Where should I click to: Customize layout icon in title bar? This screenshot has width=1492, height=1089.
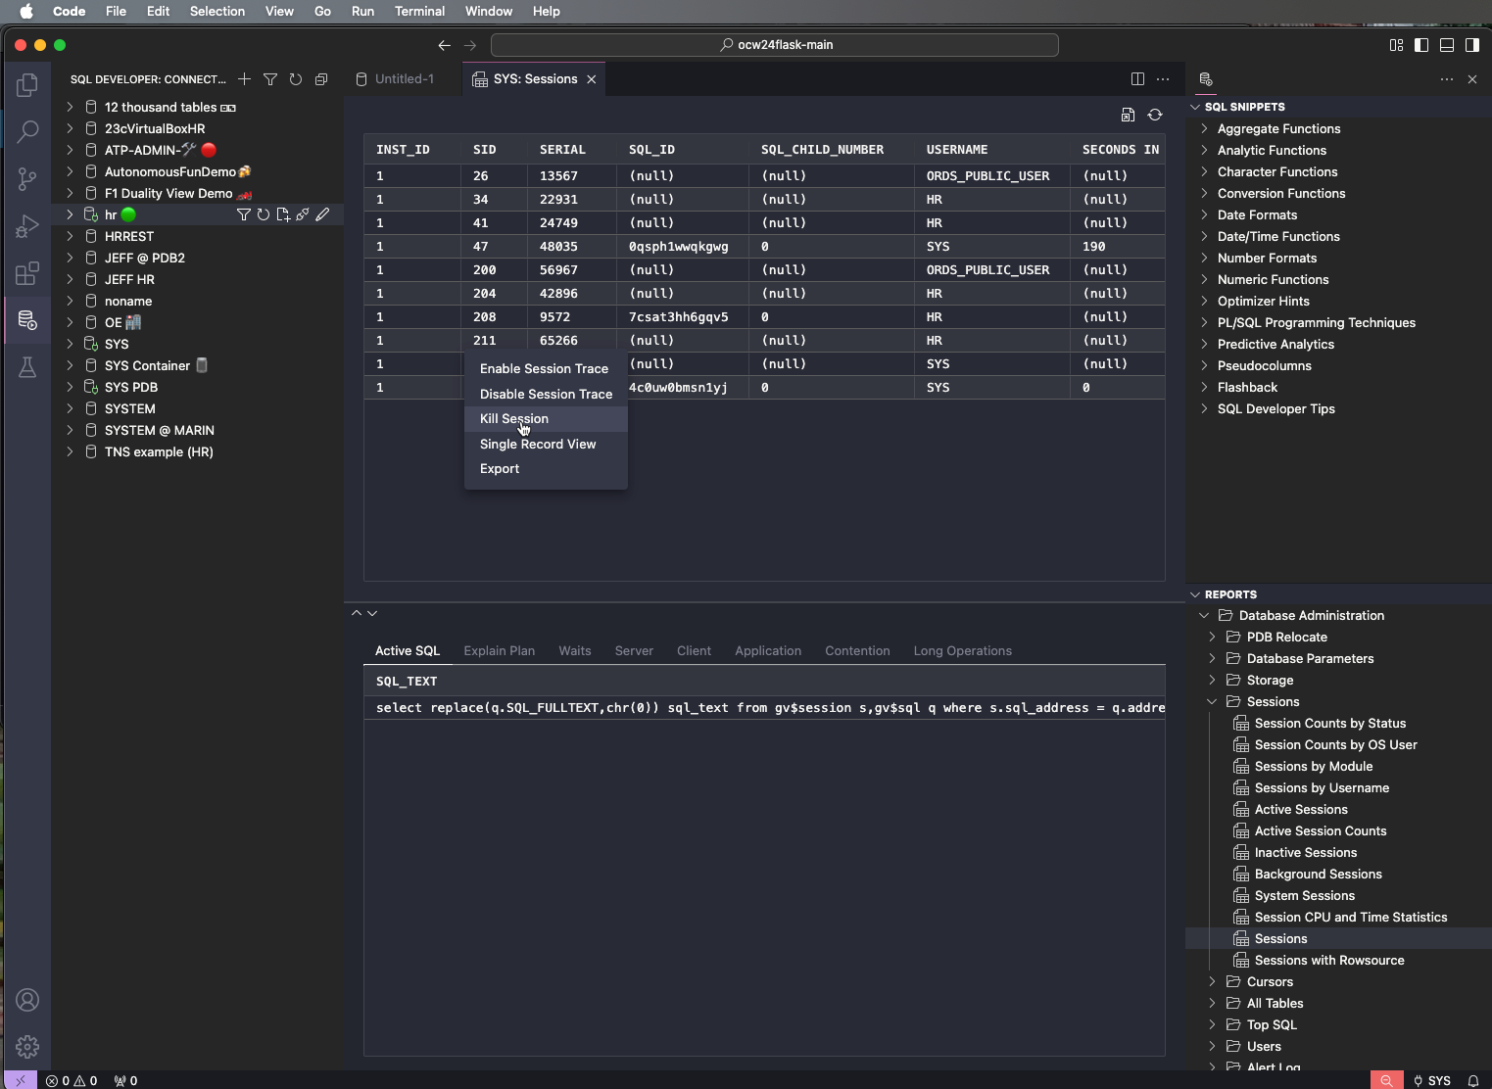click(1397, 45)
